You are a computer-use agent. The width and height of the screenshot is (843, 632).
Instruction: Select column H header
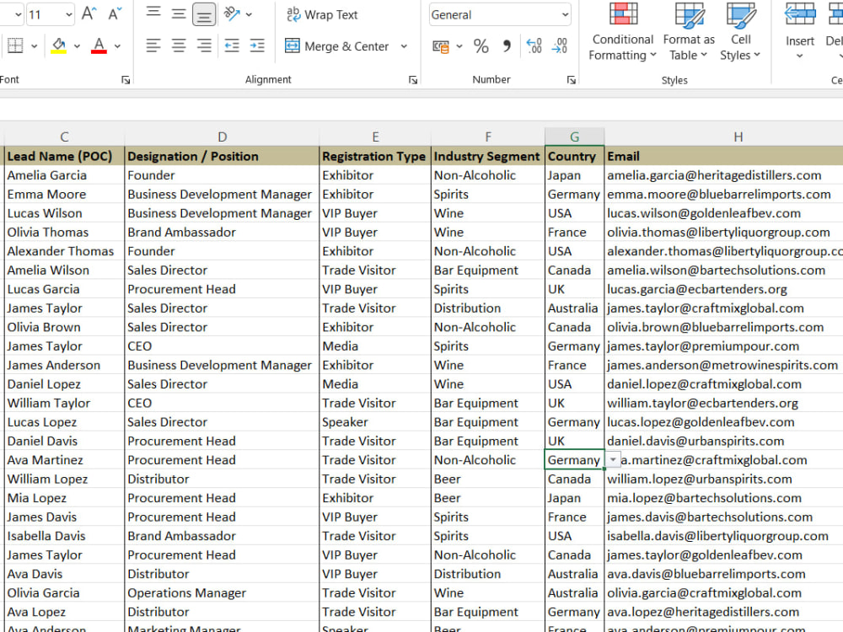(738, 137)
